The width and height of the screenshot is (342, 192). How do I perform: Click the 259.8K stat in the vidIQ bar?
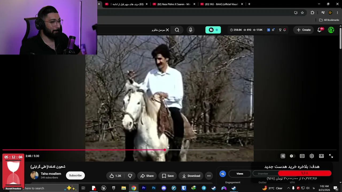(x=236, y=30)
